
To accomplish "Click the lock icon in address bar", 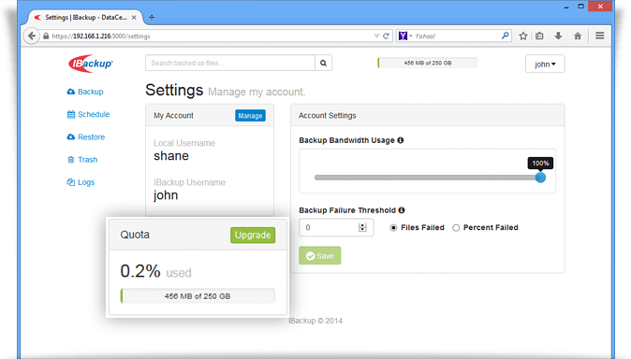I will click(46, 36).
